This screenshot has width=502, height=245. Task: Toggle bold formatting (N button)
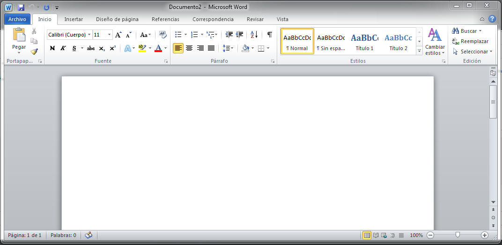pos(52,48)
